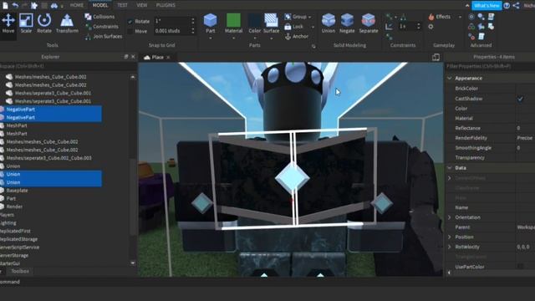Select the Scale tool
The width and height of the screenshot is (535, 301).
[x=26, y=23]
